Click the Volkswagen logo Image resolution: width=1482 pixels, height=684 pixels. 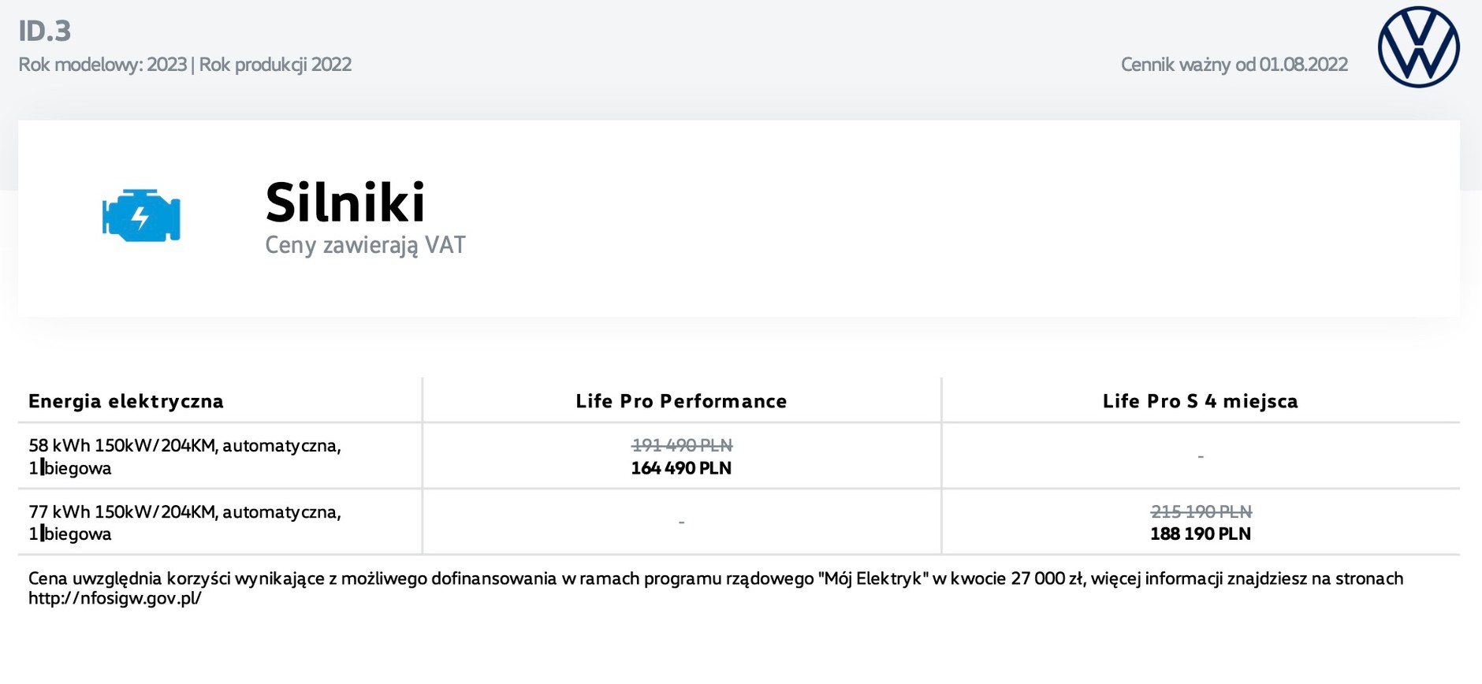[1418, 47]
